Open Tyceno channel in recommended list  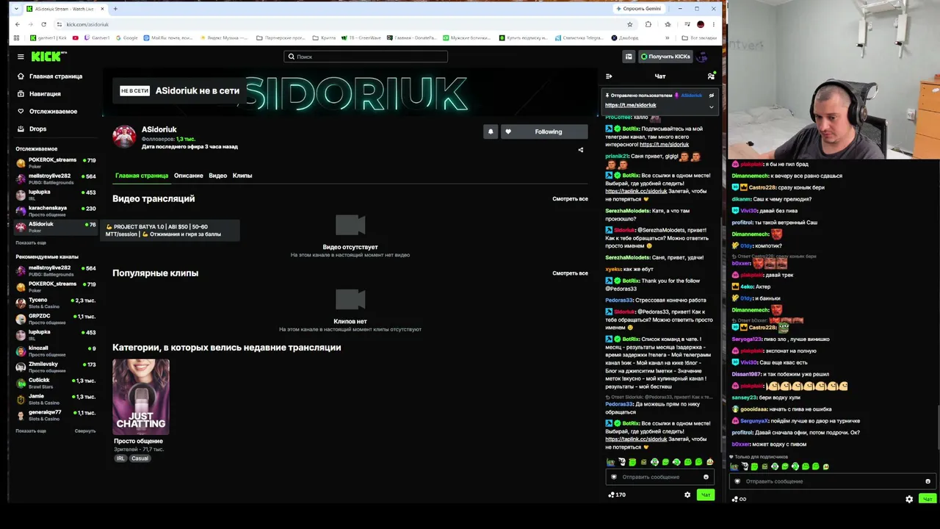tap(55, 303)
